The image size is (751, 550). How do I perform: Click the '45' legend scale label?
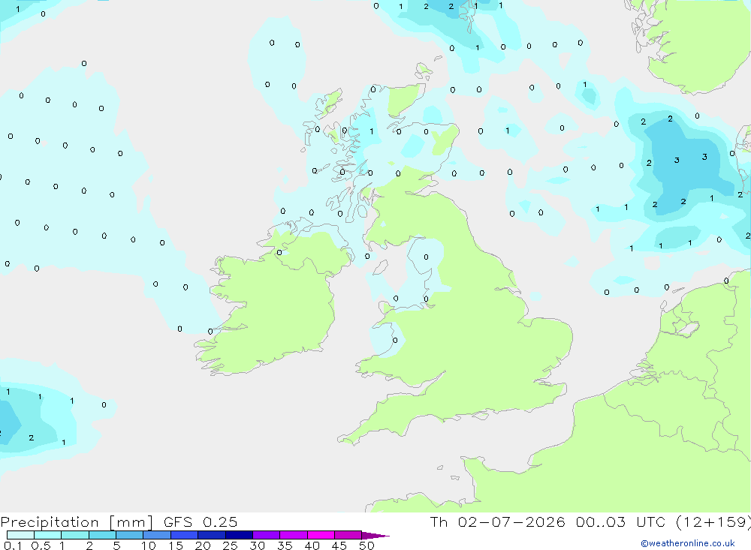339,545
